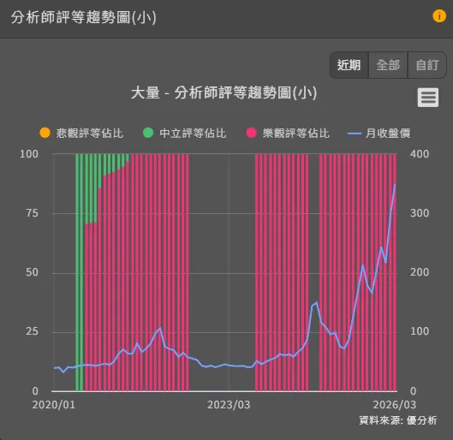The width and height of the screenshot is (453, 440).
Task: Click right axis value 300
Action: pyautogui.click(x=420, y=213)
